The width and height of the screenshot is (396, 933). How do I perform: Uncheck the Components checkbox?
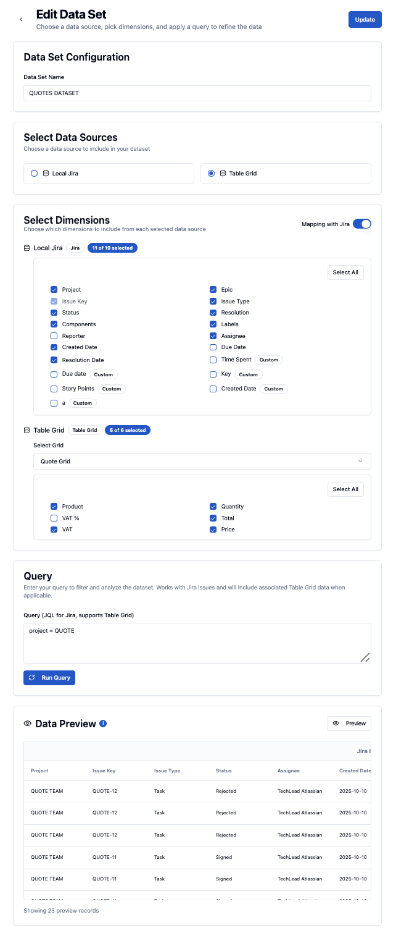(54, 324)
